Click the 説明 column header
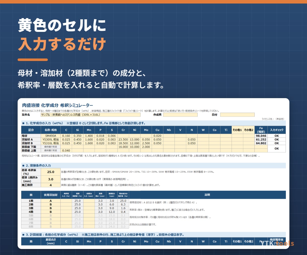 pyautogui.click(x=207, y=195)
